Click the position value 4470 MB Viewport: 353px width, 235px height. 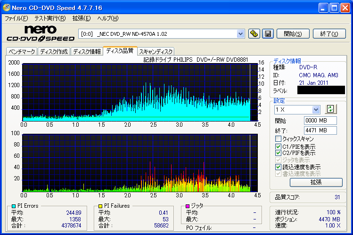pyautogui.click(x=329, y=219)
